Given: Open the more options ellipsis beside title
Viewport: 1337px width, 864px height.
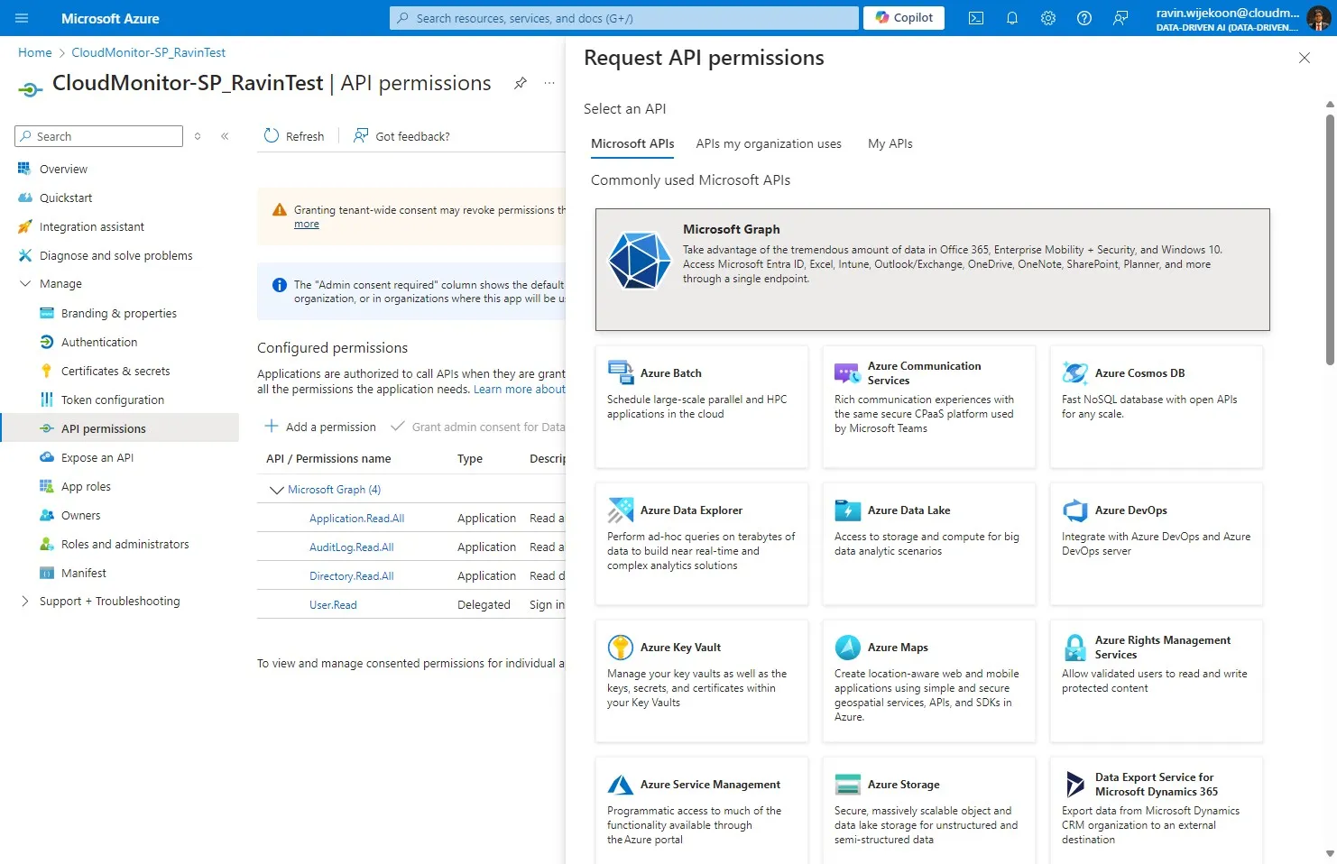Looking at the screenshot, I should click(x=549, y=83).
